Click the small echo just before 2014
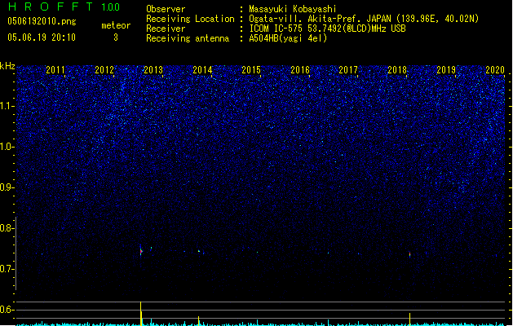513x326 pixels. tap(198, 251)
